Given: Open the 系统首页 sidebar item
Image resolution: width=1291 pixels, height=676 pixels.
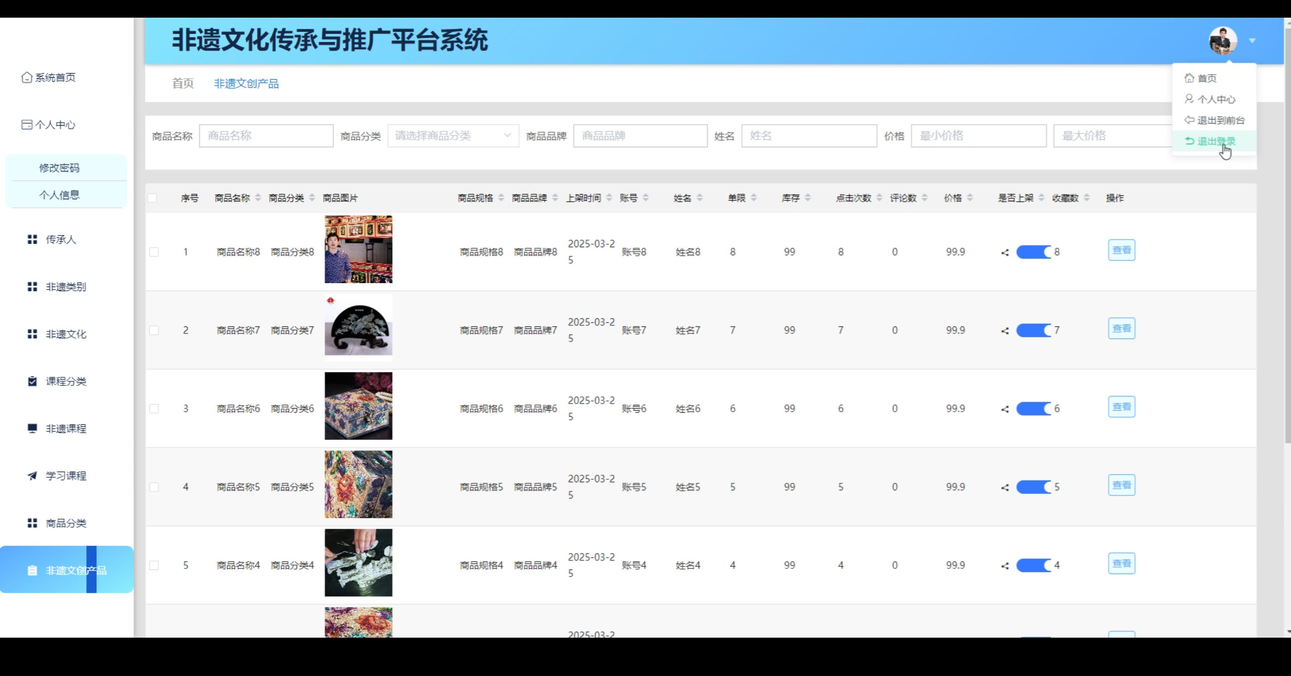Looking at the screenshot, I should [x=54, y=77].
